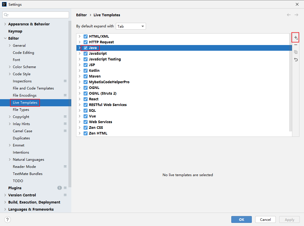Expand the MybatisCodeHelperPro group

(x=80, y=82)
